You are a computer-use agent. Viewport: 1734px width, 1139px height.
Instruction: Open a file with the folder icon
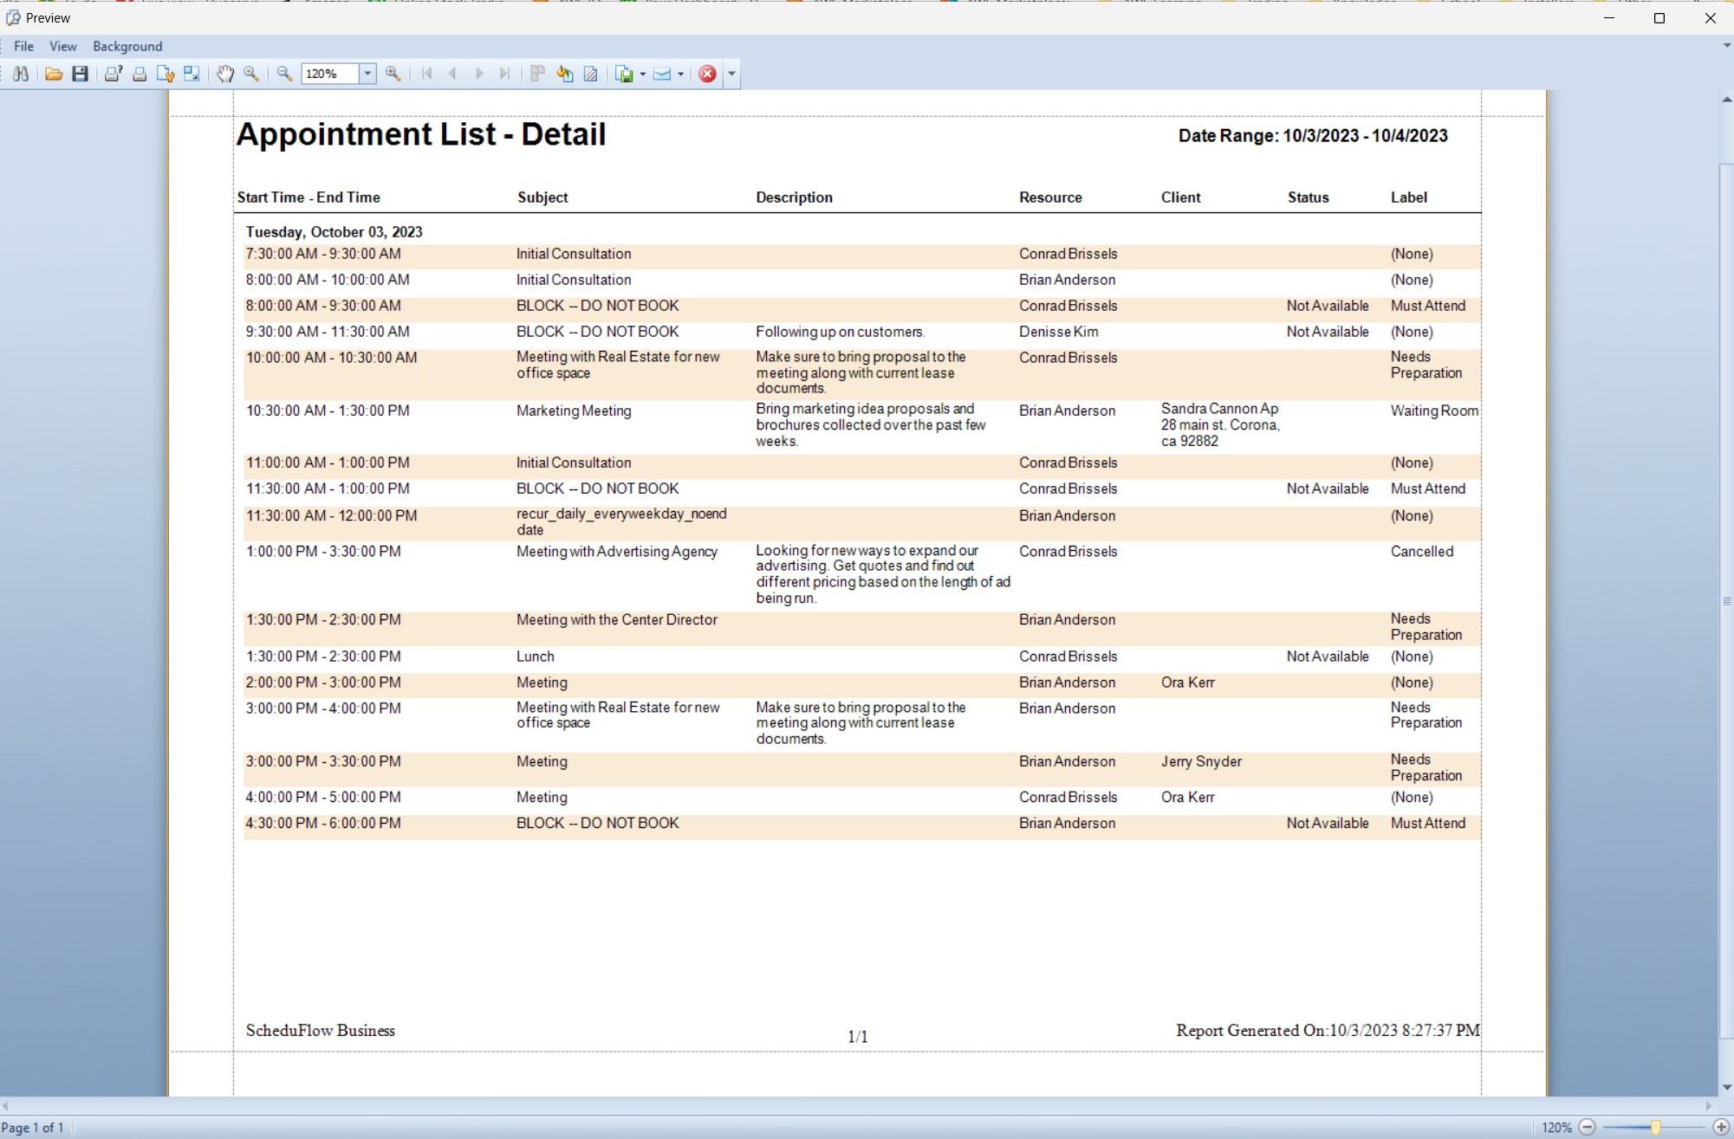coord(54,74)
